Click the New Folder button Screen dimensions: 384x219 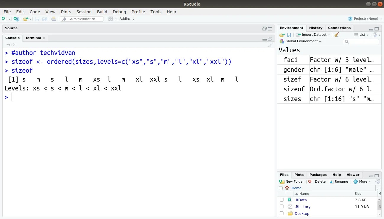click(x=292, y=181)
